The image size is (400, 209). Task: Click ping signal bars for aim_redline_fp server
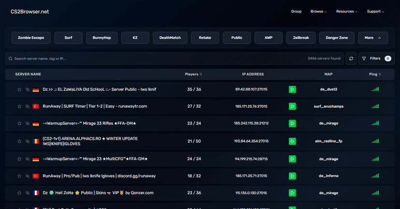[375, 141]
